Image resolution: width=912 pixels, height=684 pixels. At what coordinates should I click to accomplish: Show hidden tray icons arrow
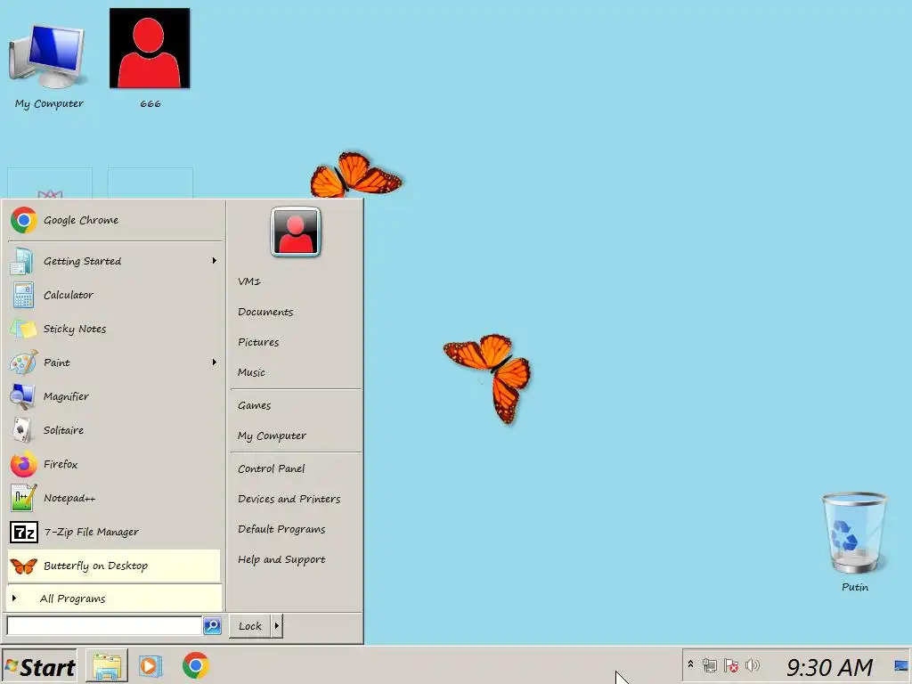point(690,664)
